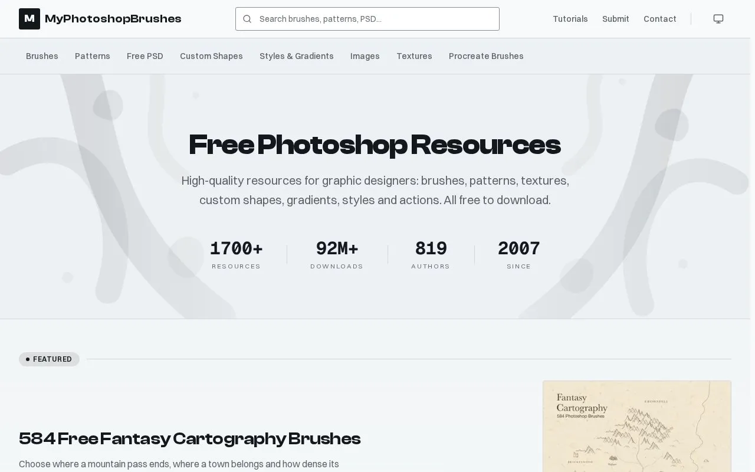Click the MyPhotoshopBrushes site title
Image resolution: width=755 pixels, height=472 pixels.
pos(113,19)
